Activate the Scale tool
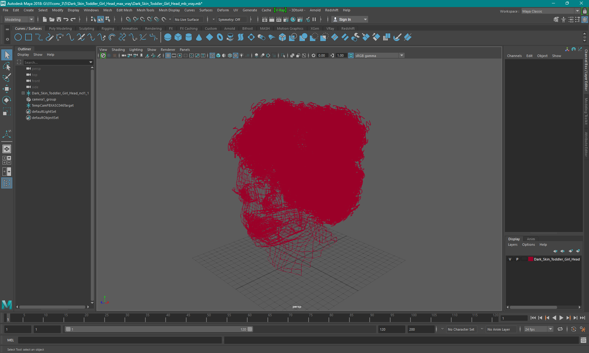This screenshot has width=589, height=353. pos(7,112)
